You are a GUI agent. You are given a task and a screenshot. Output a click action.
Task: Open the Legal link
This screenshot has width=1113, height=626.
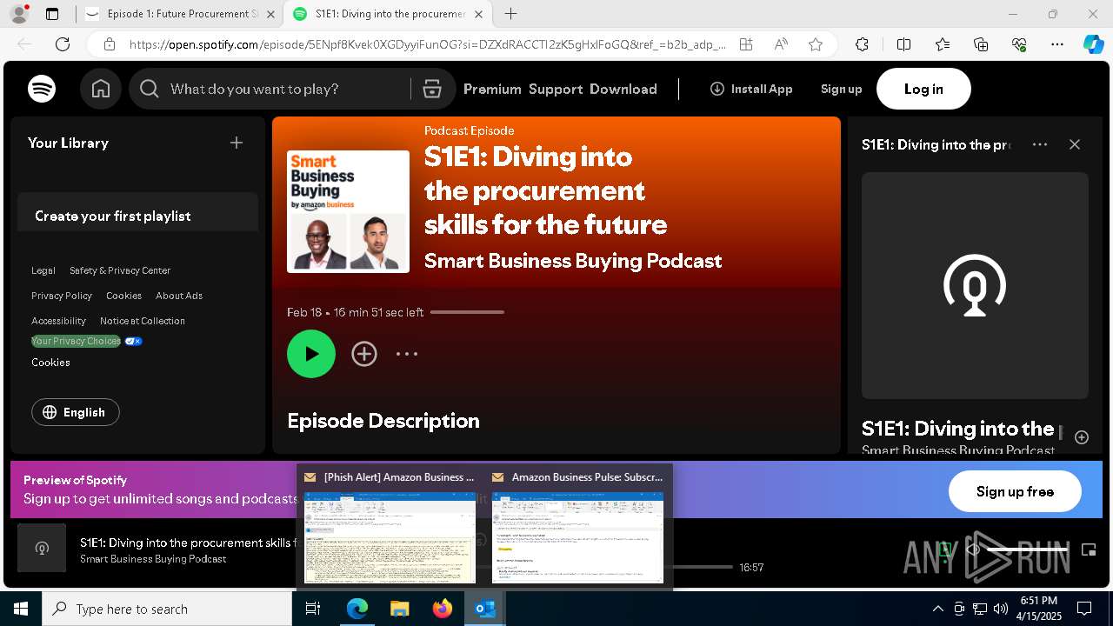point(43,270)
